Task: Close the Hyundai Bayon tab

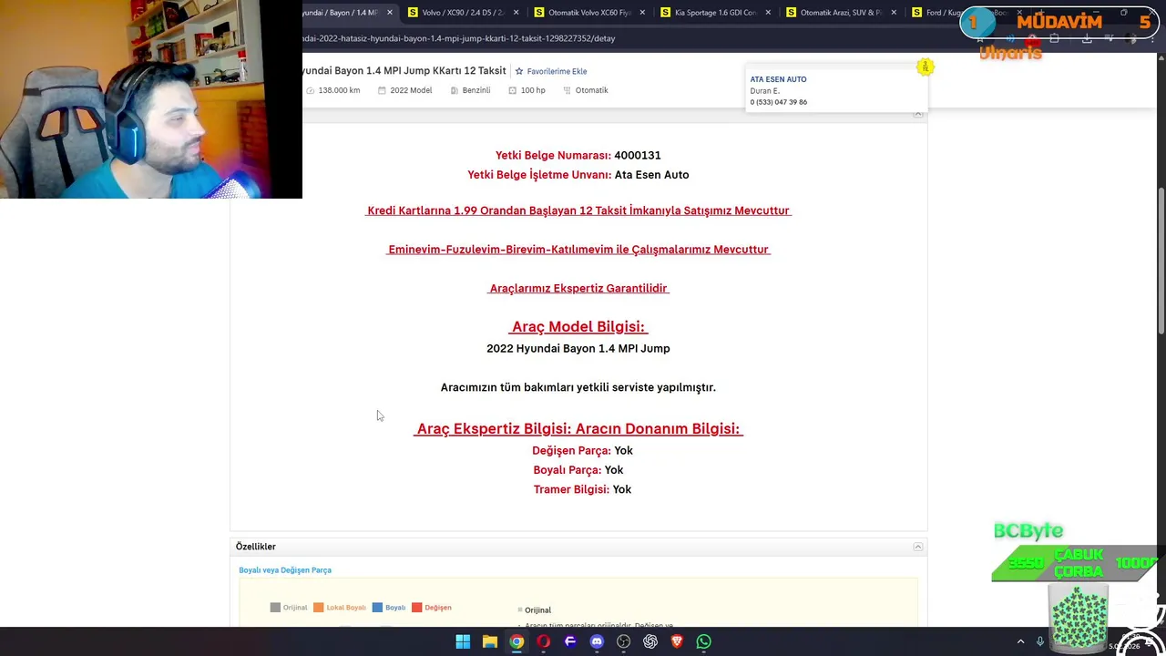Action: point(390,13)
